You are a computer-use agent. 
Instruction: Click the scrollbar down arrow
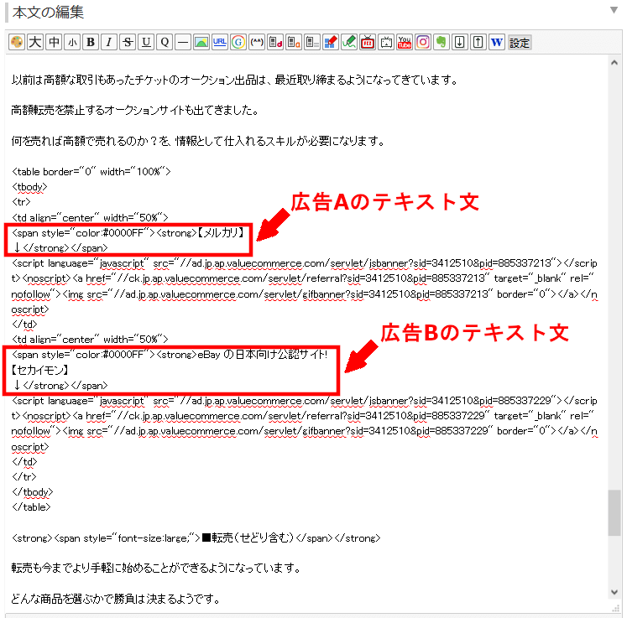point(614,592)
